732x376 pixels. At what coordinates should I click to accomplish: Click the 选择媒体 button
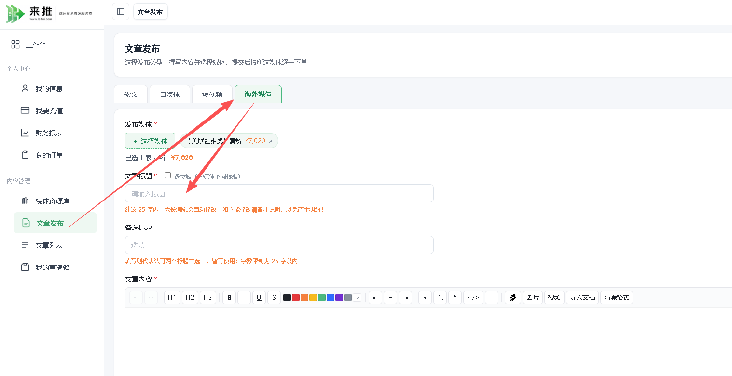[x=150, y=141]
